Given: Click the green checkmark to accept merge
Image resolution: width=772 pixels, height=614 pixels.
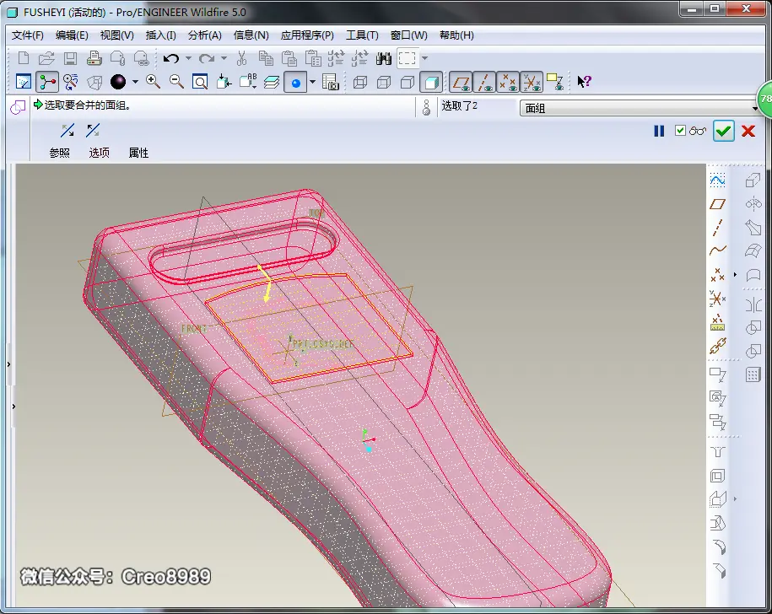Looking at the screenshot, I should pos(723,131).
